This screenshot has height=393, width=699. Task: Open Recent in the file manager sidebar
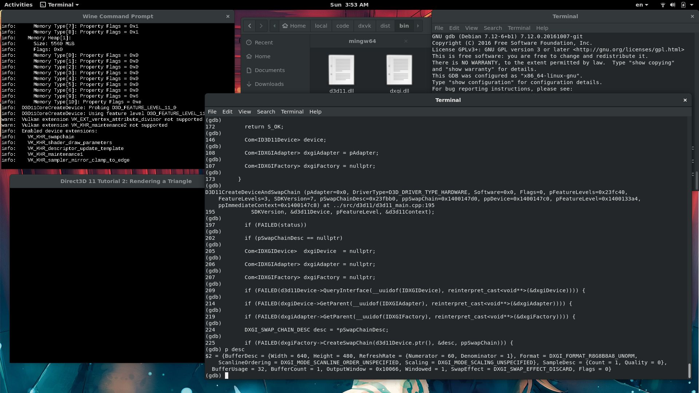(264, 42)
